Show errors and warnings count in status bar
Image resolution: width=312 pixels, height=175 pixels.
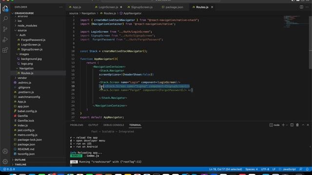coord(9,169)
